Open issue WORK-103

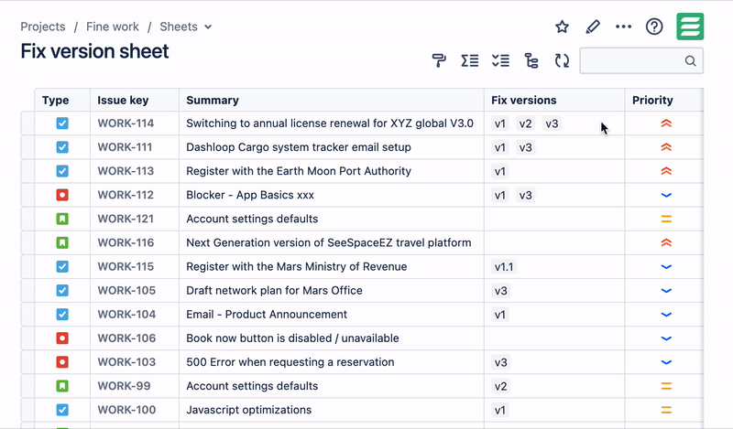click(126, 362)
